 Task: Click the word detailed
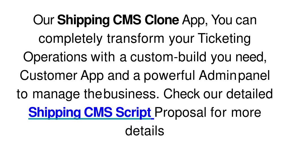click(x=250, y=94)
